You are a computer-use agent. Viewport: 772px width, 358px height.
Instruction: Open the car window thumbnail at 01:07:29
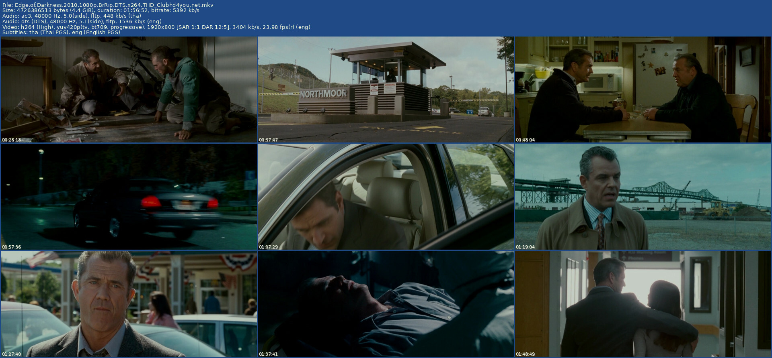(x=386, y=197)
